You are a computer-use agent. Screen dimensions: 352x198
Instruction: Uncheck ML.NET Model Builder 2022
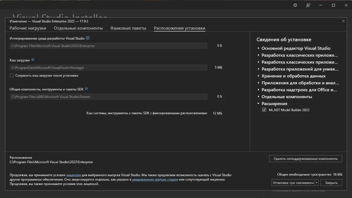[264, 110]
